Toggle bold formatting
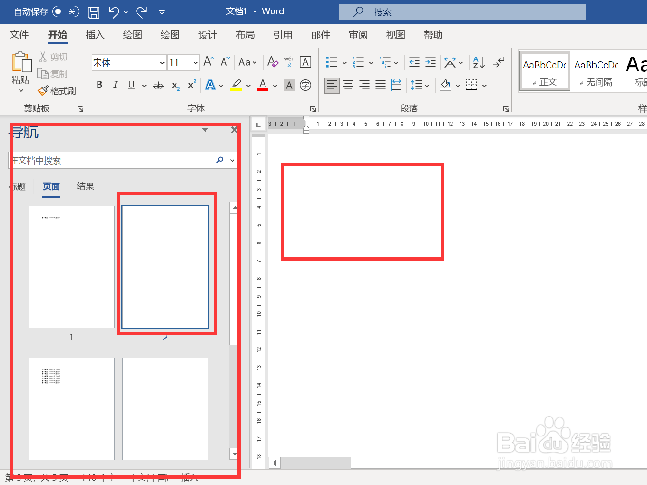 (99, 85)
